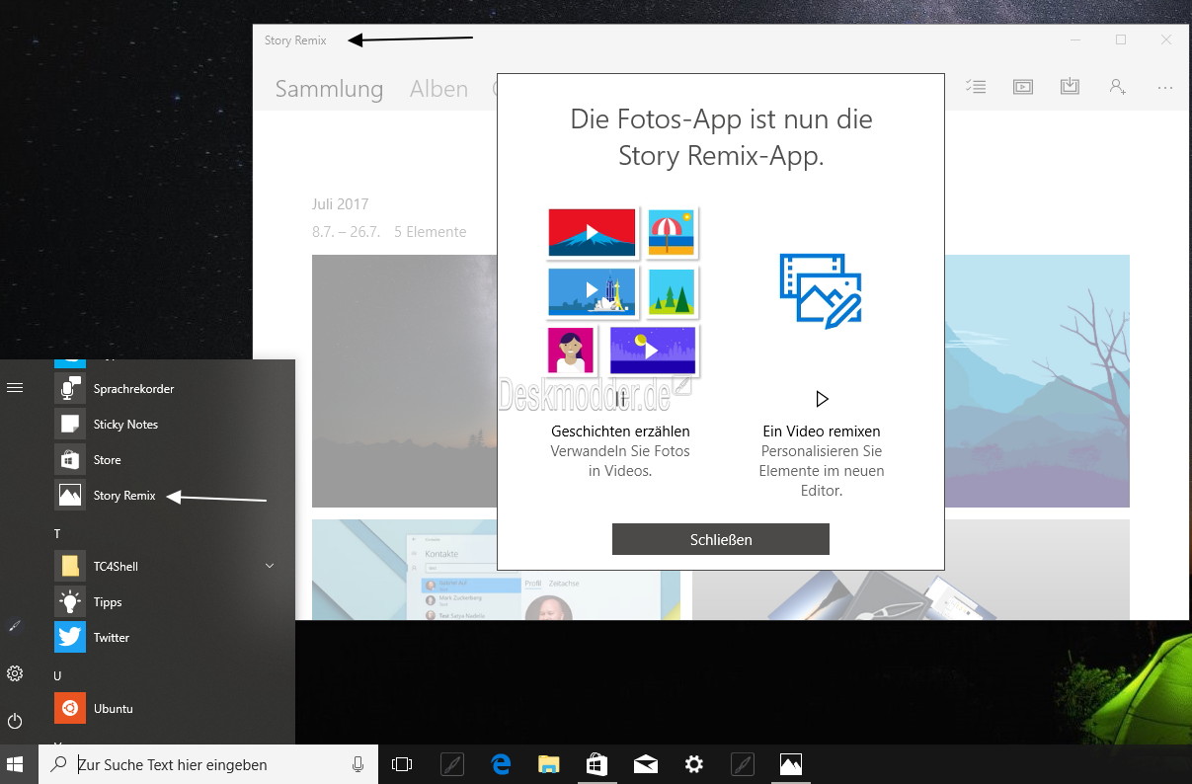The width and height of the screenshot is (1192, 784).
Task: Click the letter U group header in Start menu
Action: 58,675
